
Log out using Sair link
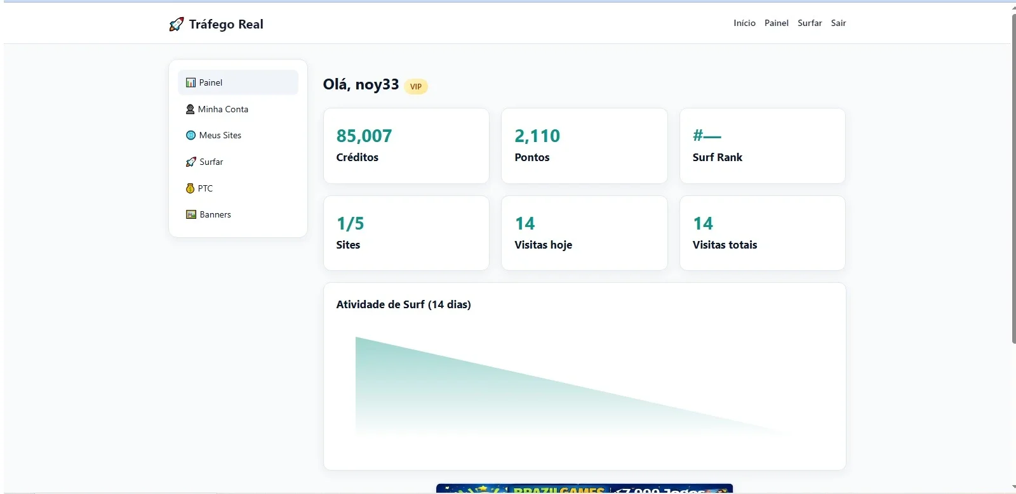[x=838, y=23]
